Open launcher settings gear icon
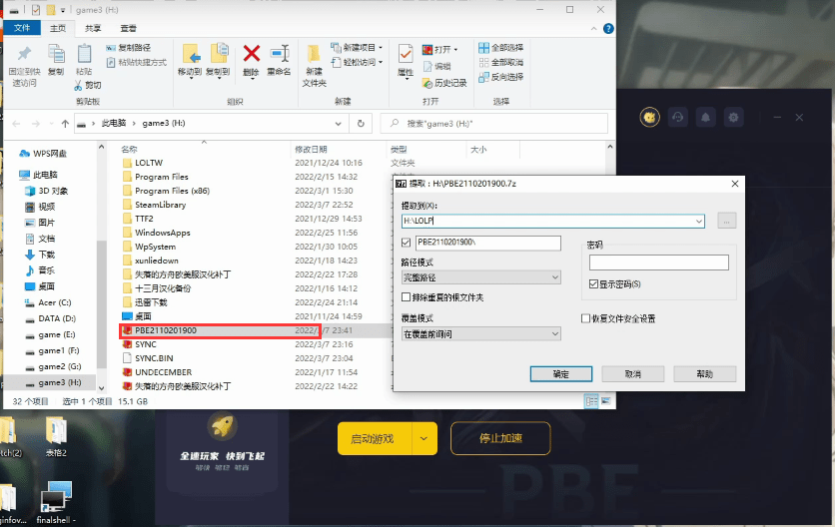The image size is (835, 527). coord(733,117)
